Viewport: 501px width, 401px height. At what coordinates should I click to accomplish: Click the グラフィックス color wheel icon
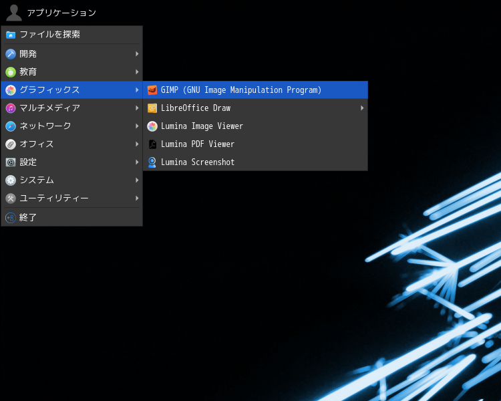coord(11,90)
